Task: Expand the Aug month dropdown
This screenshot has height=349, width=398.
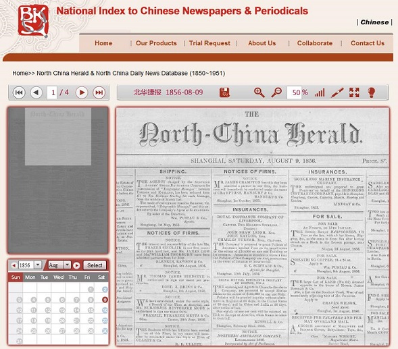Action: (67, 265)
